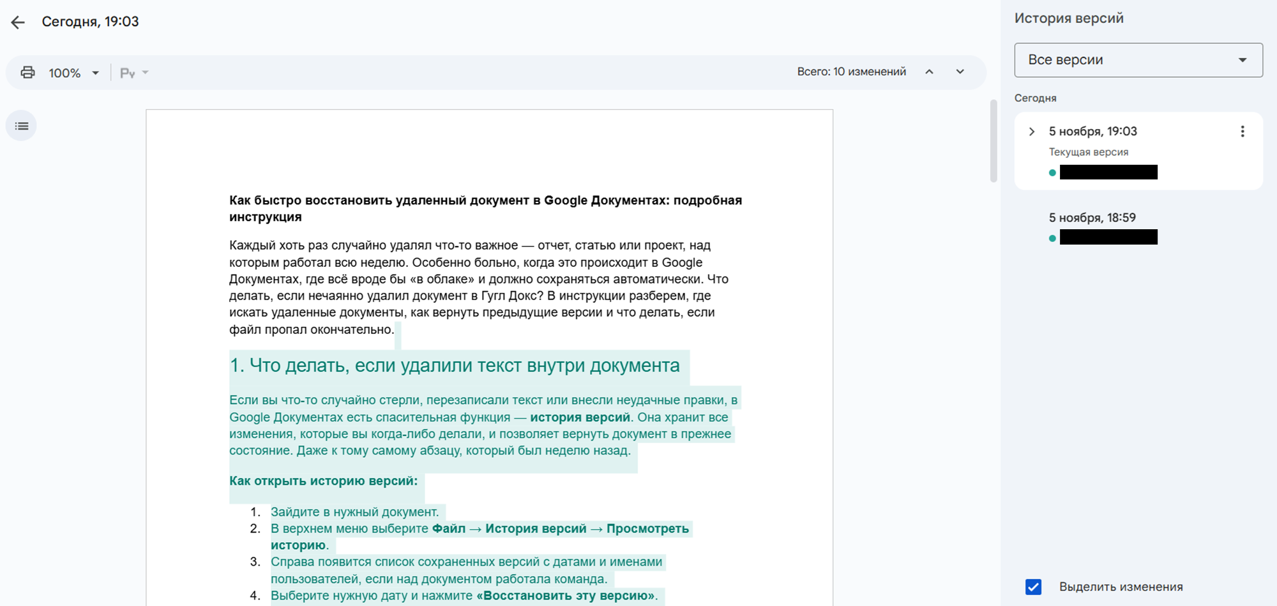Click teal editor dot under 18:59 version
The width and height of the screenshot is (1277, 606).
click(1052, 238)
